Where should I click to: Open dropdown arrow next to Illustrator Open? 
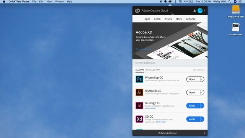pyautogui.click(x=202, y=92)
